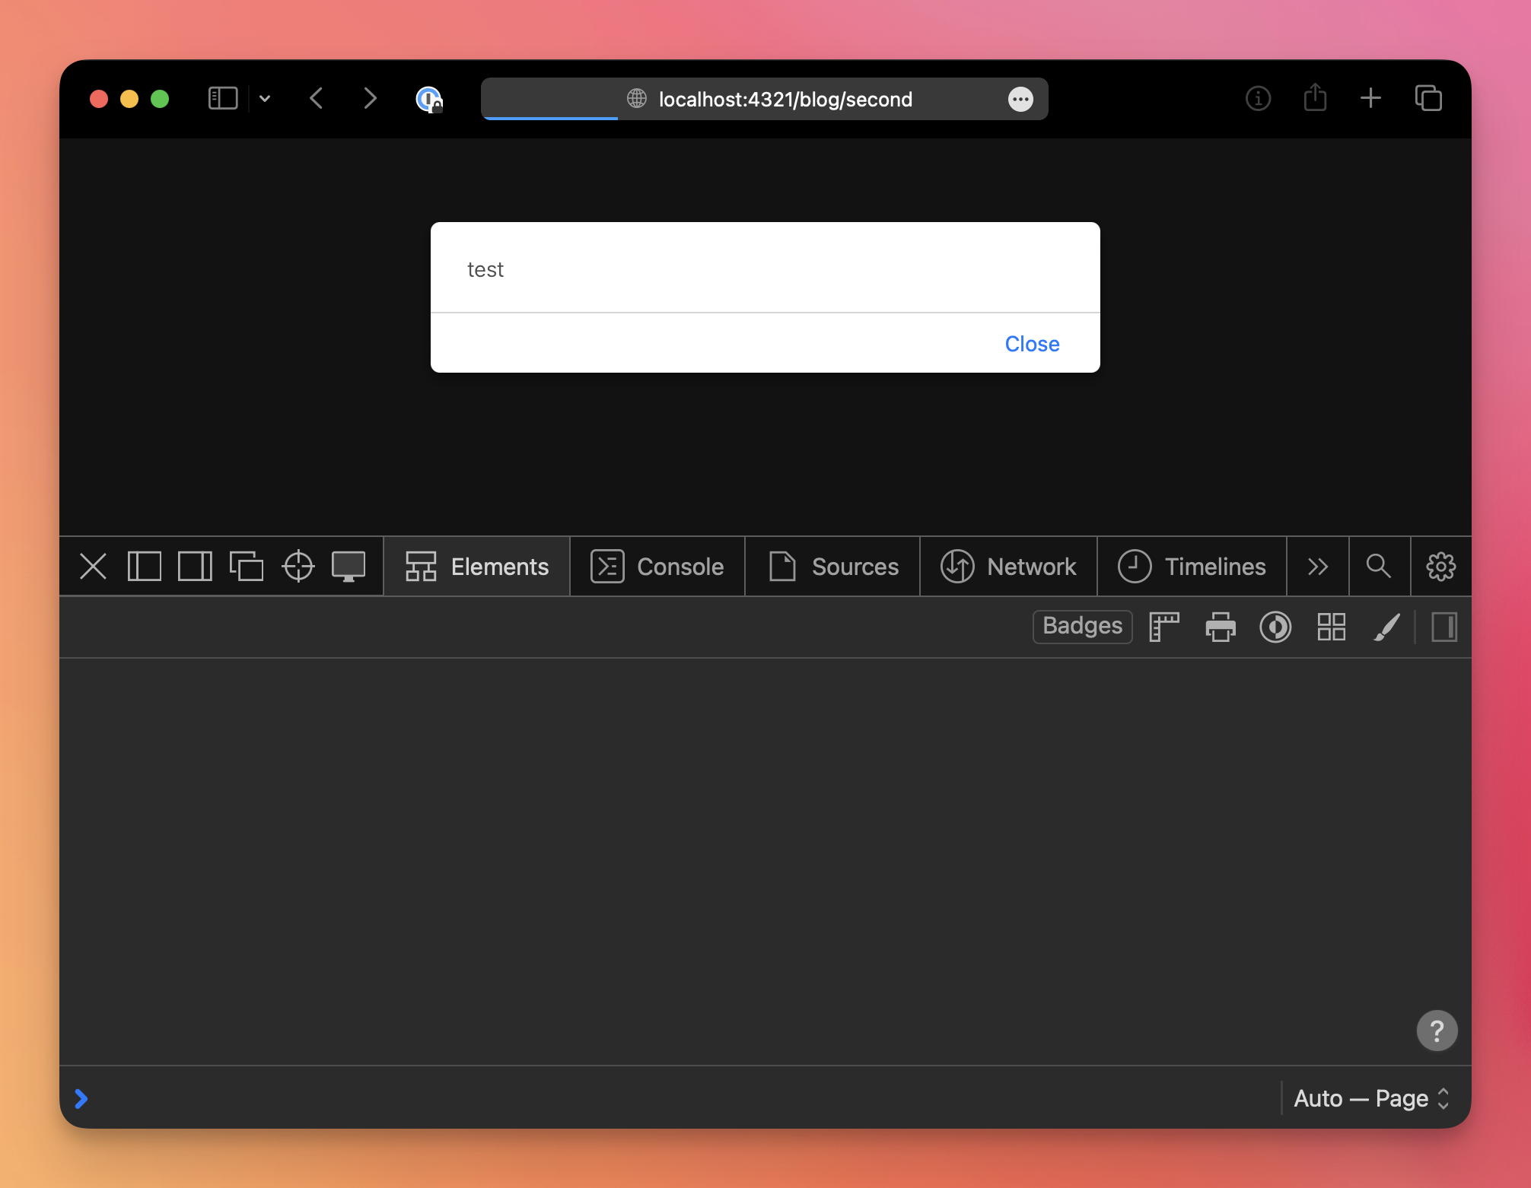Click the 1Password extension icon
The image size is (1531, 1188).
(x=429, y=99)
